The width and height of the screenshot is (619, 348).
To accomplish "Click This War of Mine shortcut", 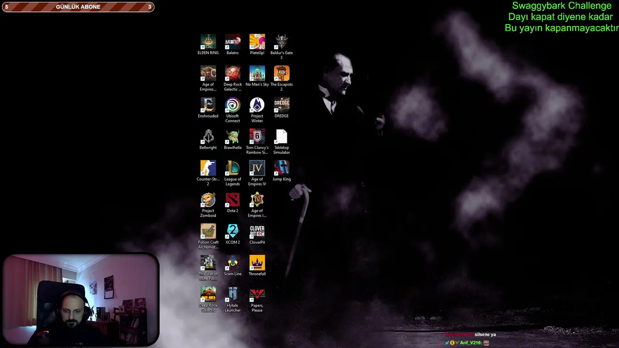I will pos(208,263).
